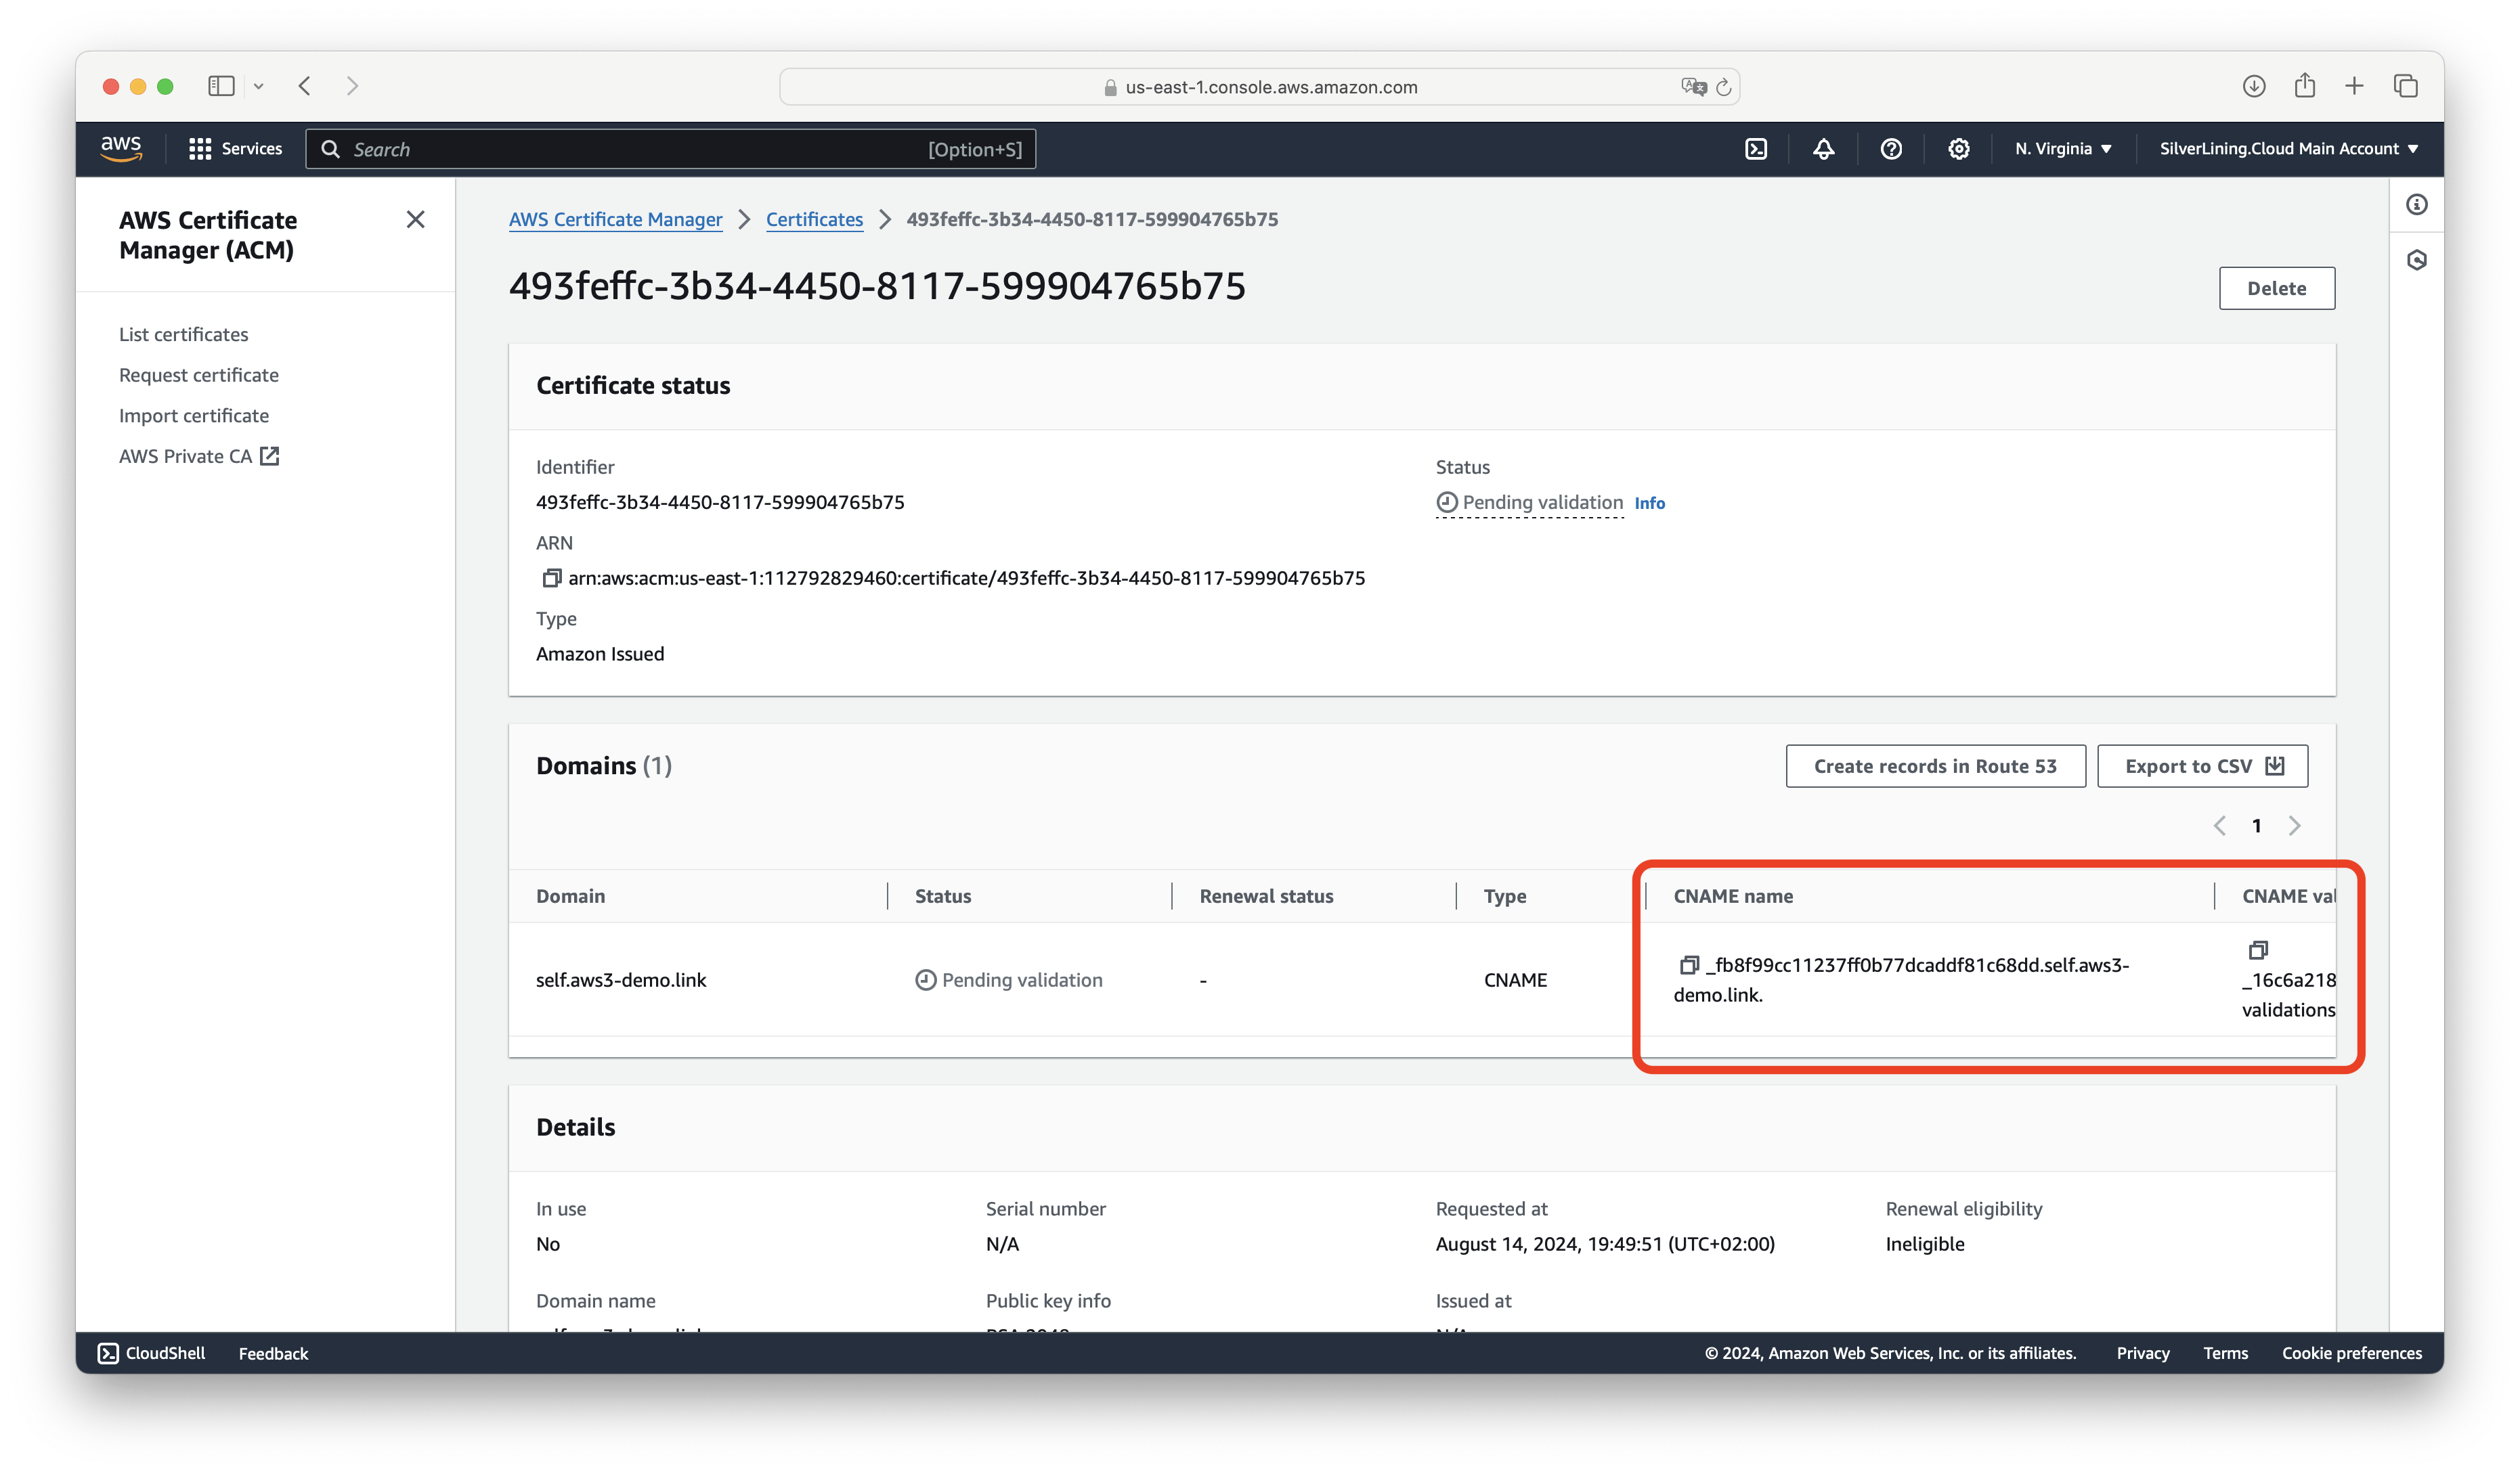The image size is (2520, 1474).
Task: Click Create records in Route 53
Action: (x=1935, y=767)
